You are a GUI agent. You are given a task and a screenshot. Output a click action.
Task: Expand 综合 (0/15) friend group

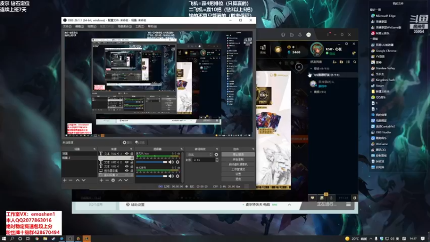[x=311, y=69]
